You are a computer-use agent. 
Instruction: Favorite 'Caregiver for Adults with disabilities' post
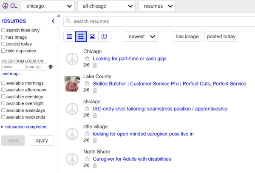click(x=87, y=159)
